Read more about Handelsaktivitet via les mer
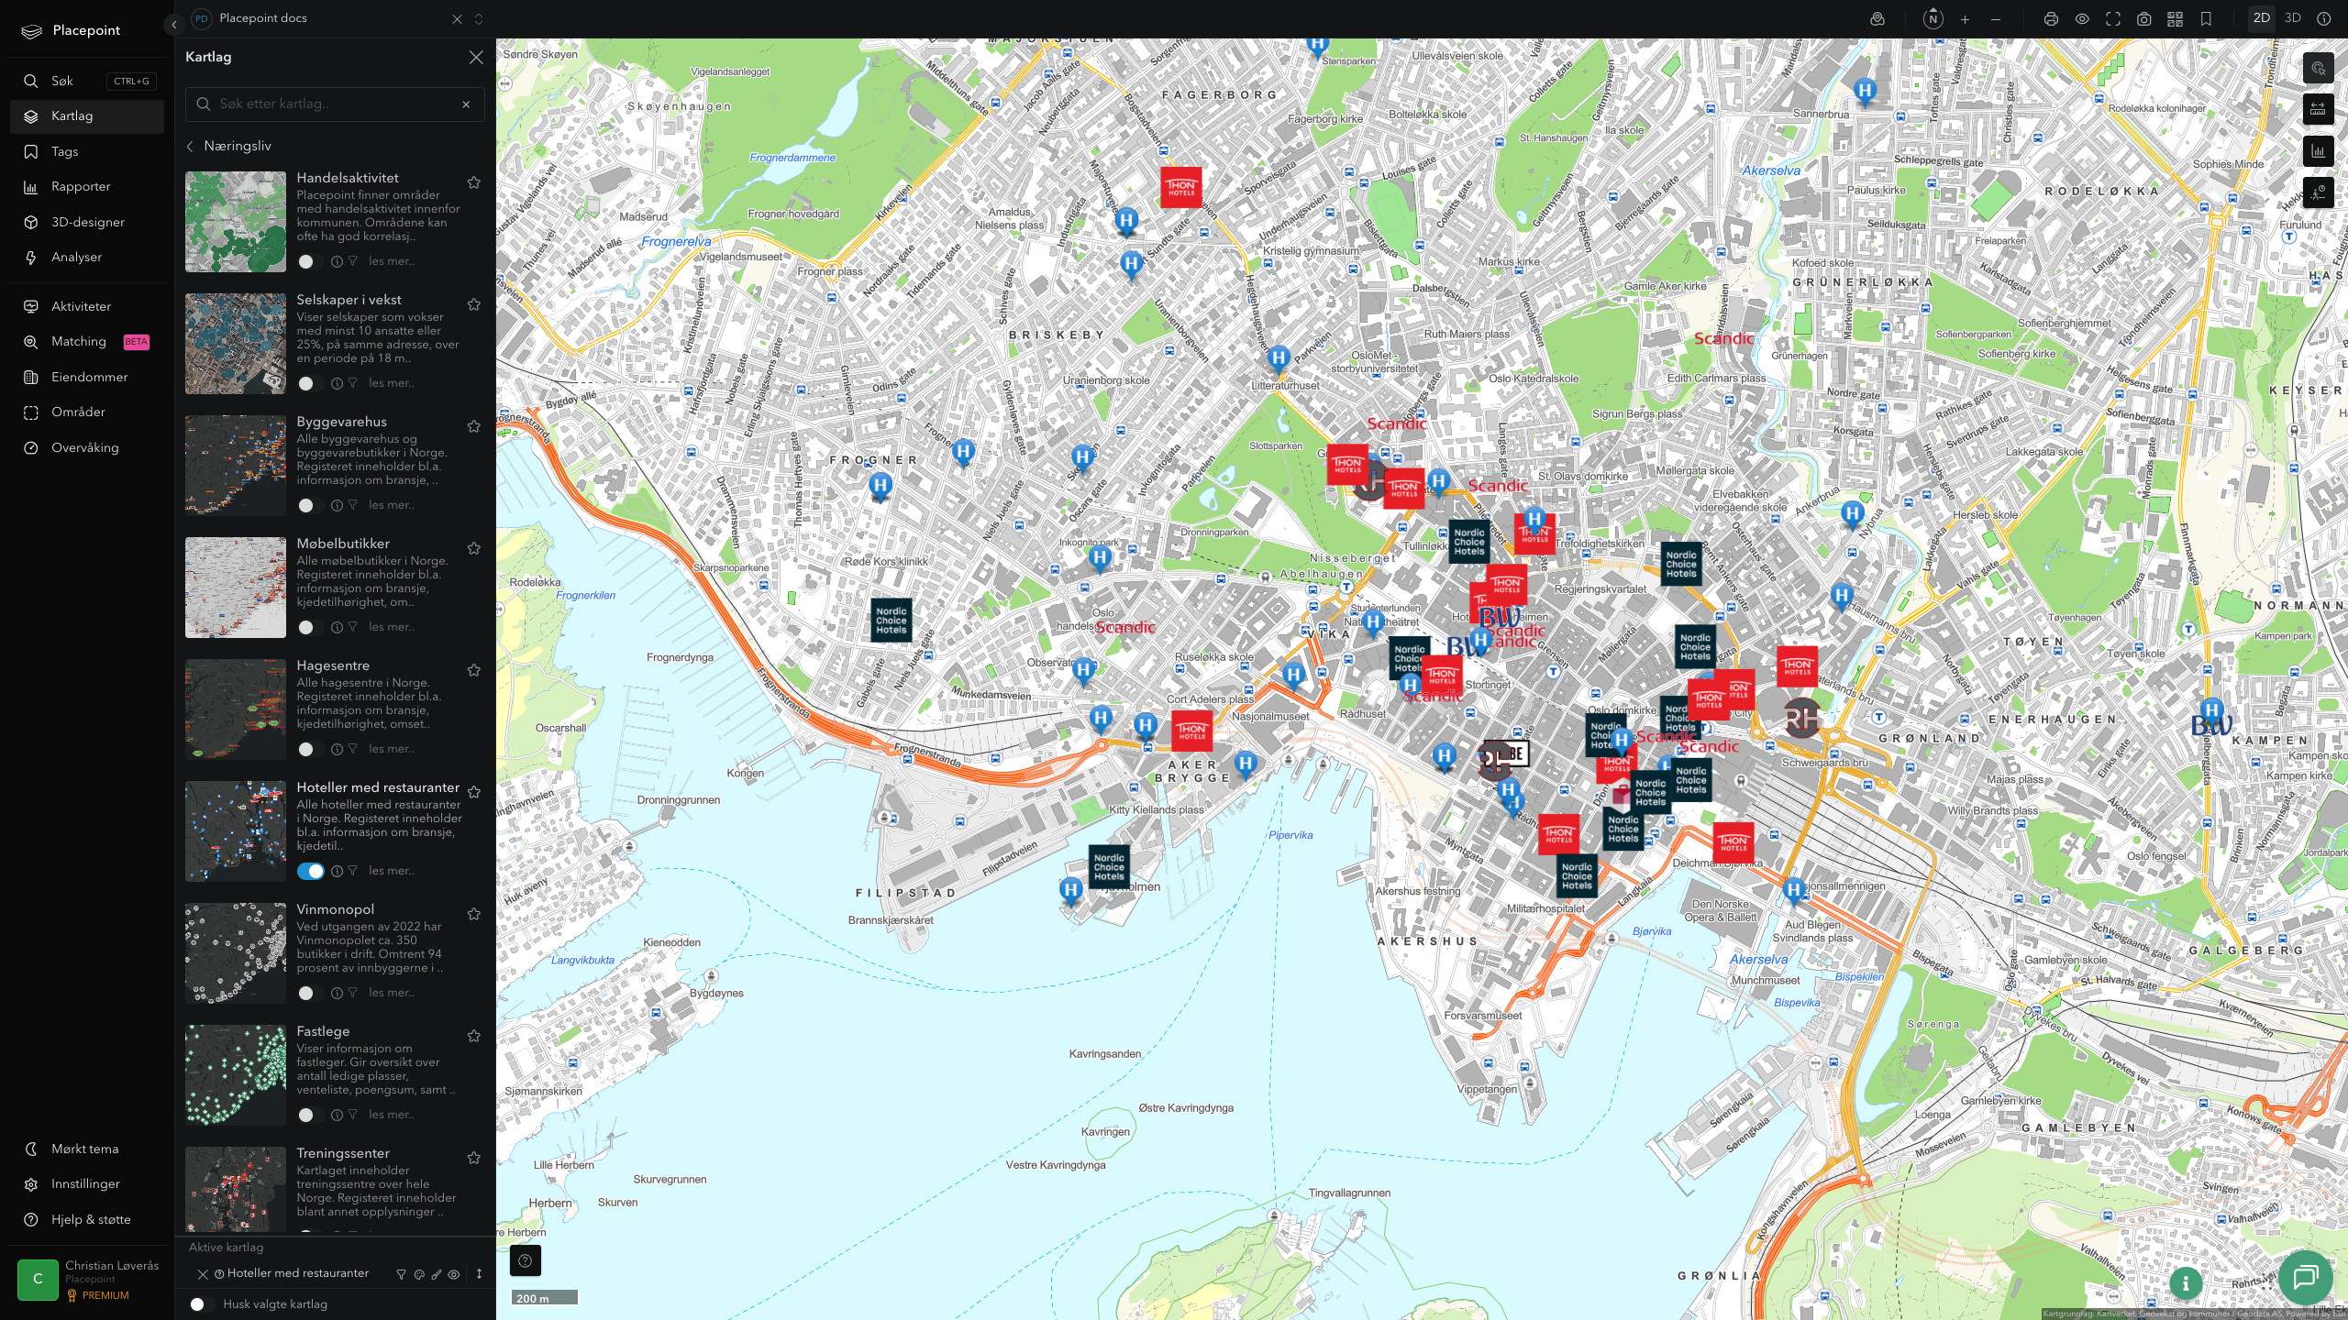Screen dimensions: 2348x1320 click(x=392, y=261)
